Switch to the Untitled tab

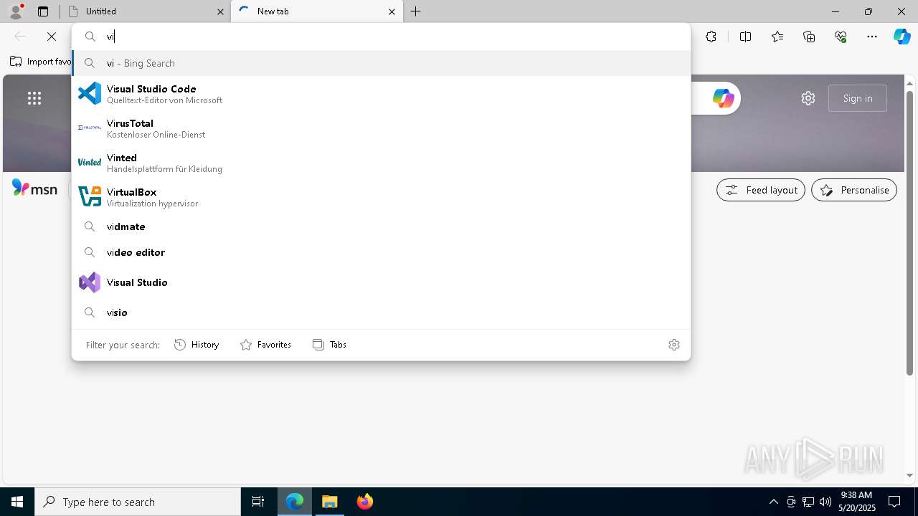tap(143, 11)
